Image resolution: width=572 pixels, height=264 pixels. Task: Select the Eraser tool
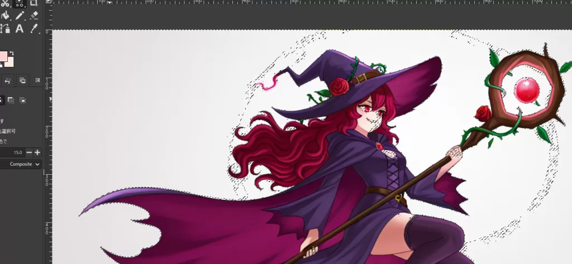[34, 16]
